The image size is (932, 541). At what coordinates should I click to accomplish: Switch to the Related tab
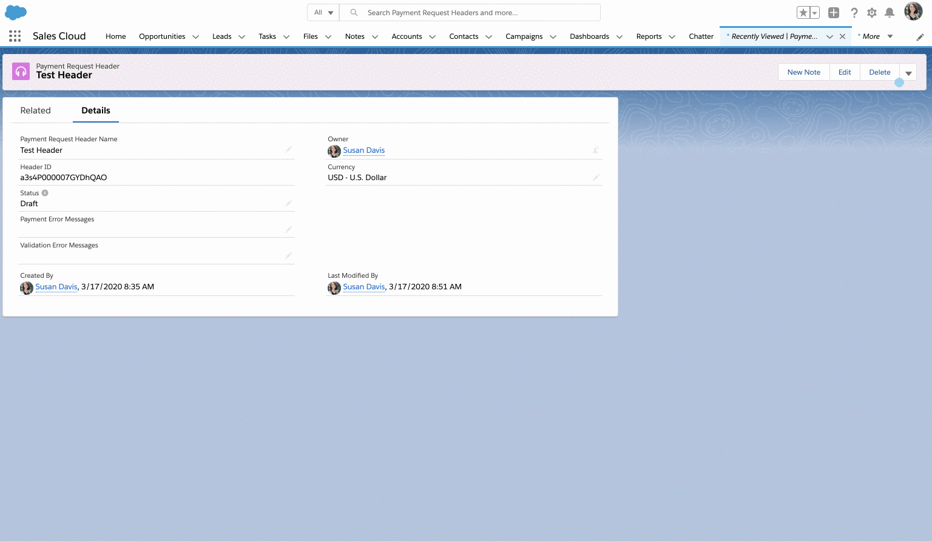tap(36, 110)
